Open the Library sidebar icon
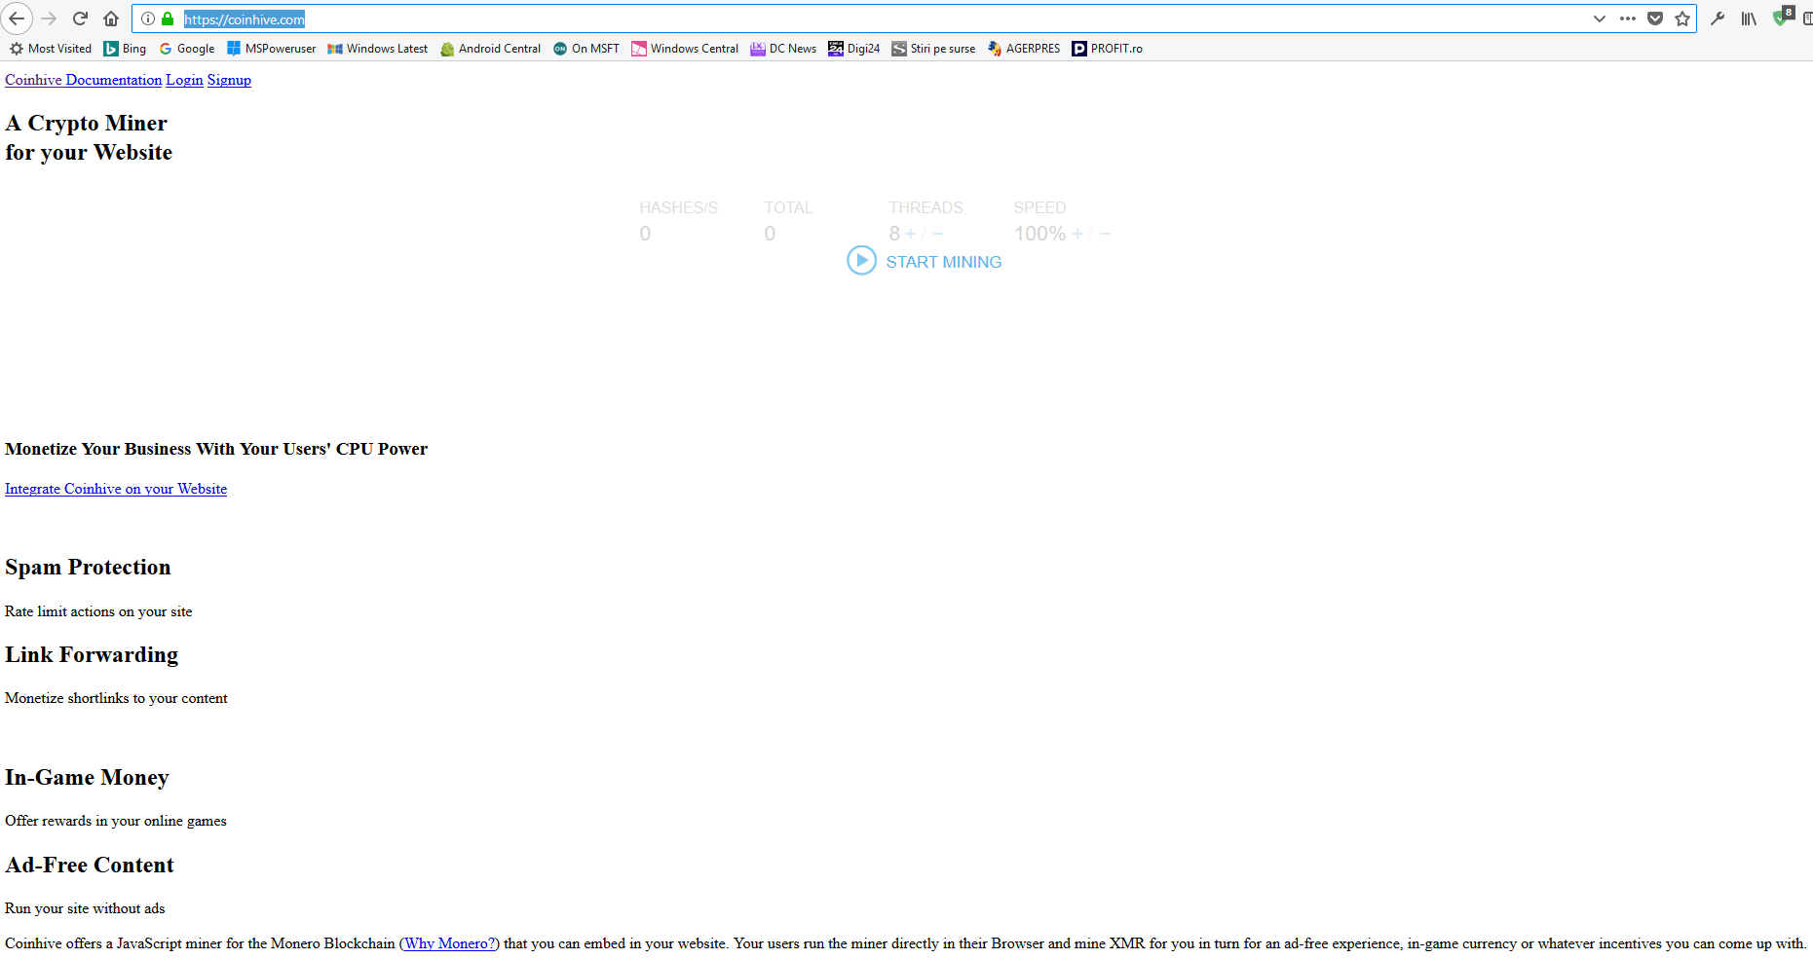 pos(1747,18)
